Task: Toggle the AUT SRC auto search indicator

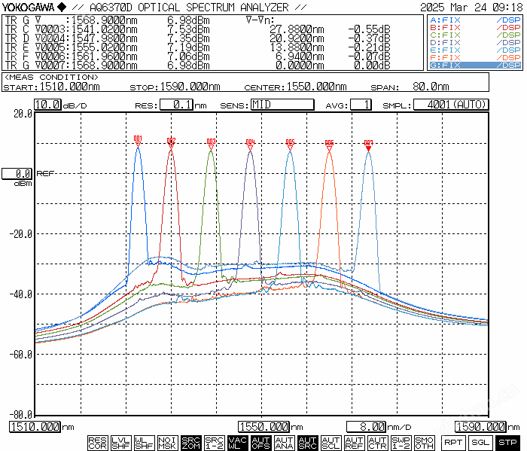Action: pos(307,443)
